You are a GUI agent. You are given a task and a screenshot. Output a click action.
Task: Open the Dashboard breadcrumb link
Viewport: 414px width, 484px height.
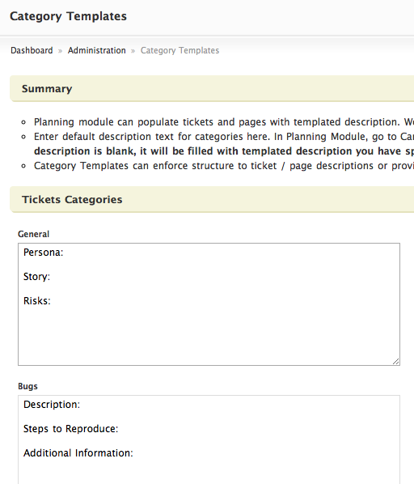click(32, 50)
